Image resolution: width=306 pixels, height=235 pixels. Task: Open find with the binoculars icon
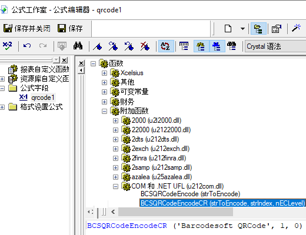point(78,46)
